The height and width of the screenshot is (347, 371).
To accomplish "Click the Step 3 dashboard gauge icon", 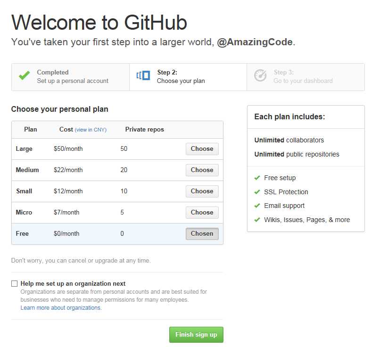I will [260, 75].
